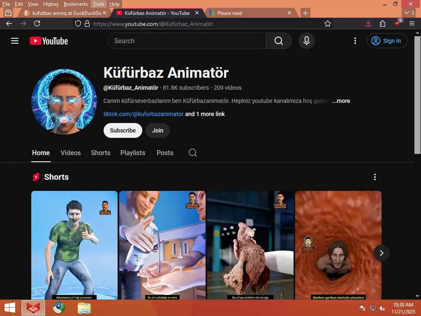Open a new browser tab
This screenshot has height=316, width=421.
305,13
